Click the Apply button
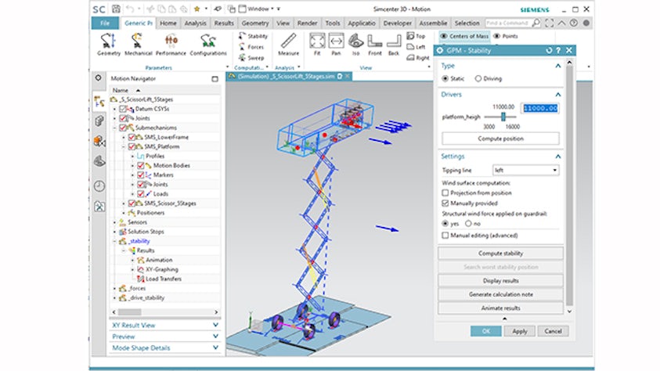This screenshot has width=660, height=371. [x=519, y=331]
